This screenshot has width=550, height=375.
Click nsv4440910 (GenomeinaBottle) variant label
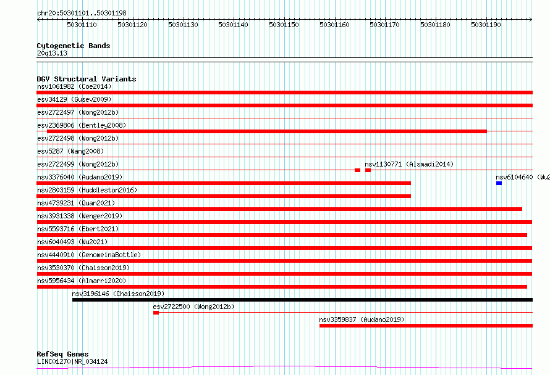tap(89, 255)
